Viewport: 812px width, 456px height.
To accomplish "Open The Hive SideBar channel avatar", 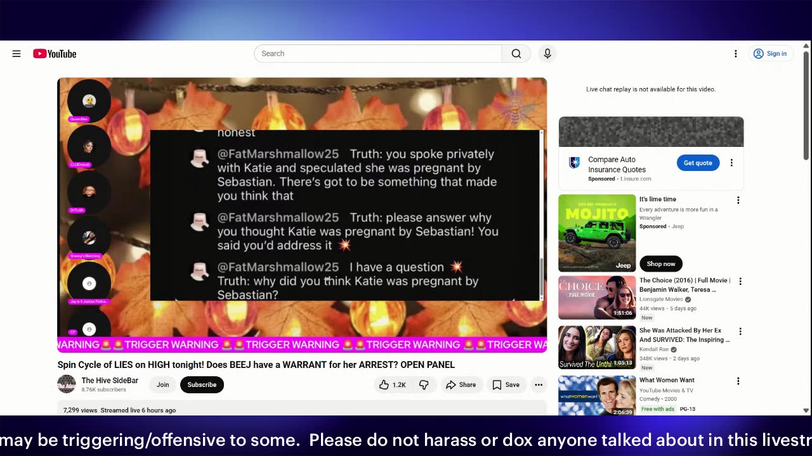I will [x=67, y=384].
